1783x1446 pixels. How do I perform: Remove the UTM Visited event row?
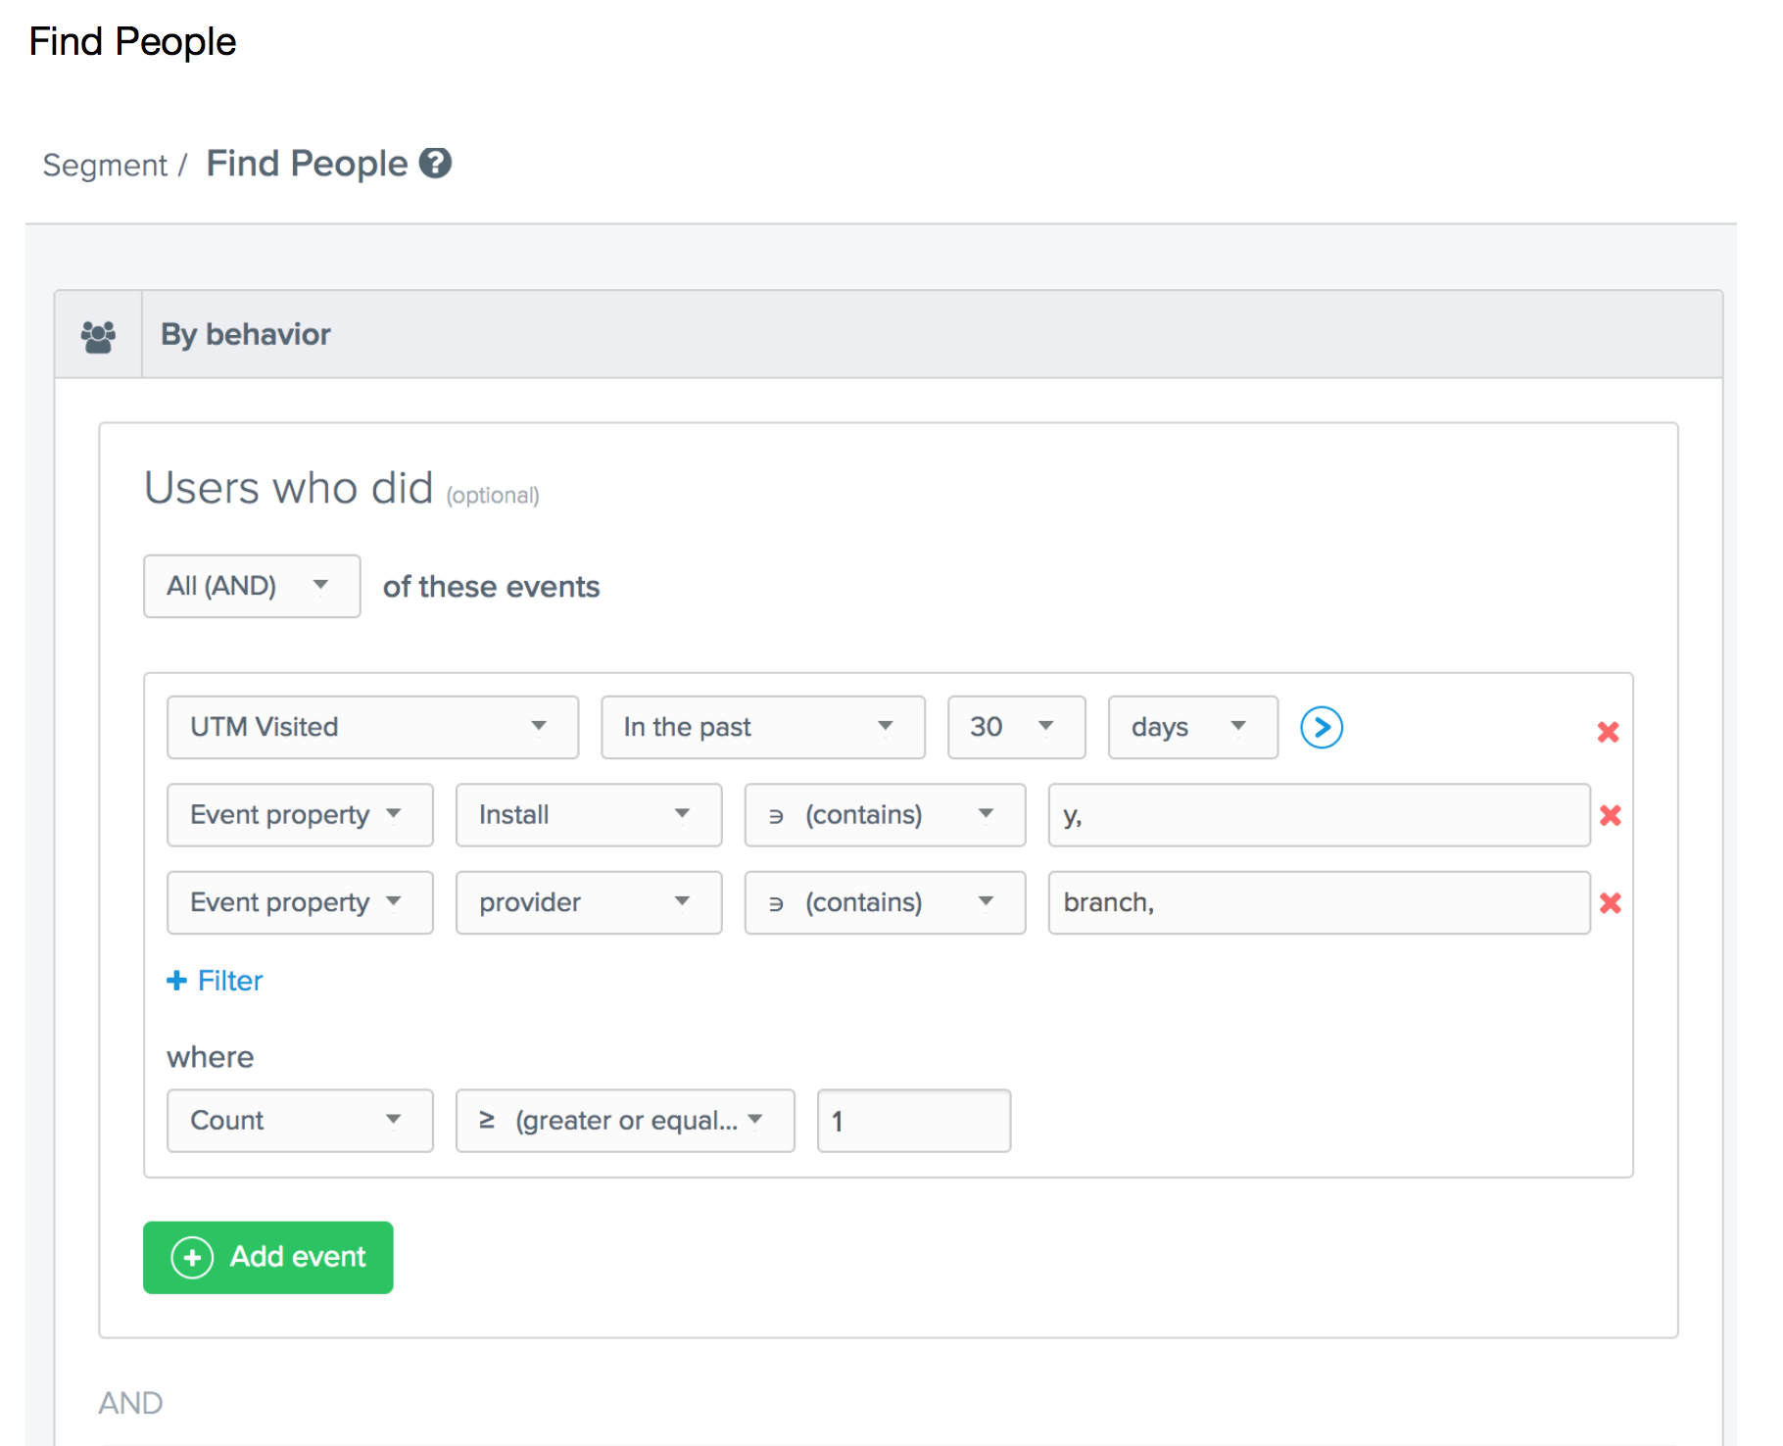tap(1608, 731)
